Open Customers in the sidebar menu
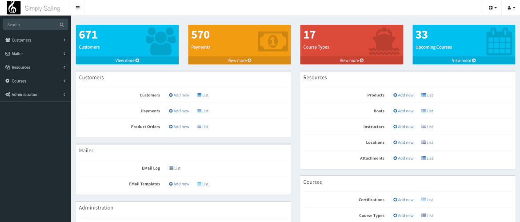Screen dimensions: 520x222 [36, 40]
